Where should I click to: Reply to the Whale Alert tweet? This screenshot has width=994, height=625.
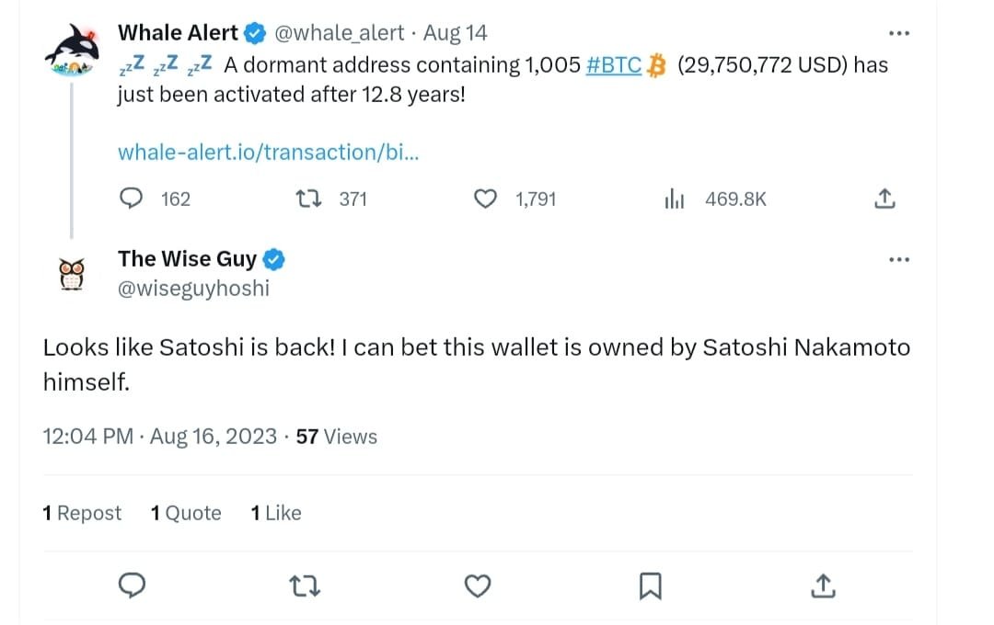133,199
